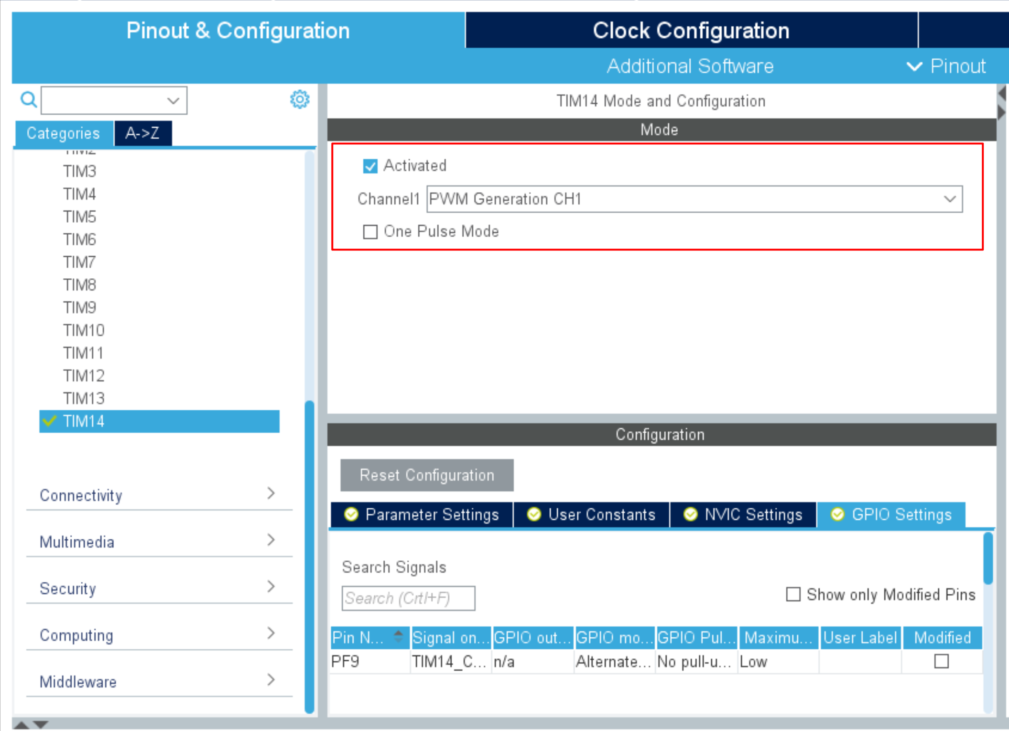Enable One Pulse Mode checkbox

pyautogui.click(x=370, y=232)
